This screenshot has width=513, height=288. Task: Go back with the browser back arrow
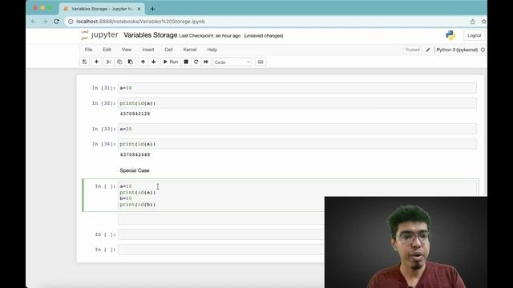click(34, 22)
